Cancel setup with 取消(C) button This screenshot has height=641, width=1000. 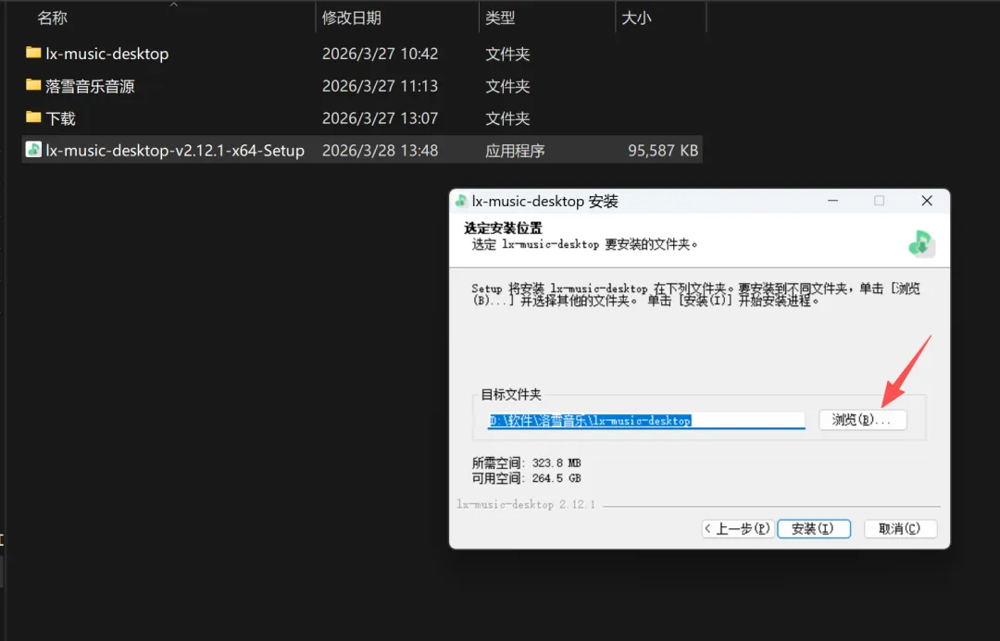(901, 528)
